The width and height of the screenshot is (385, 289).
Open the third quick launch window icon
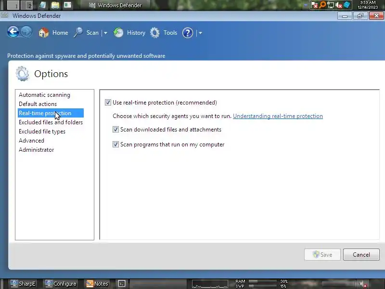67,5
